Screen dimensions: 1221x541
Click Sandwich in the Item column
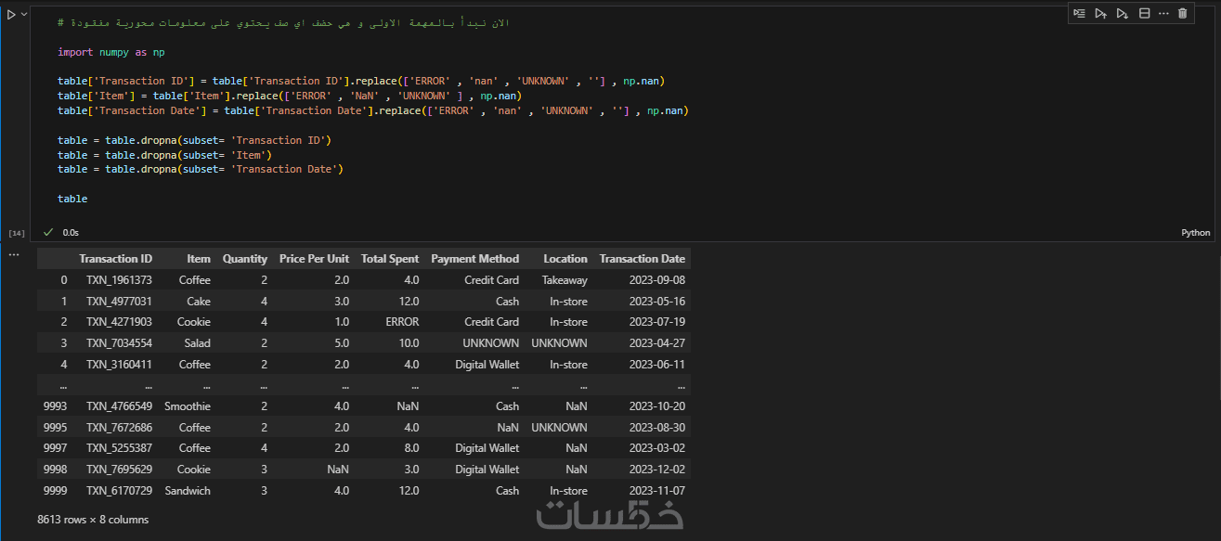188,491
